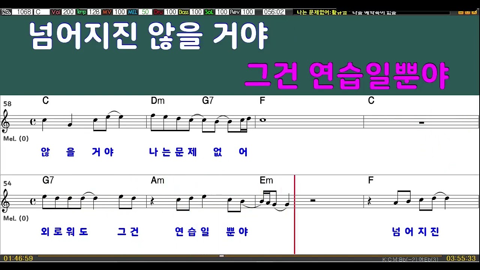Click the lyric 외로워도 under the lower staff

[x=64, y=232]
